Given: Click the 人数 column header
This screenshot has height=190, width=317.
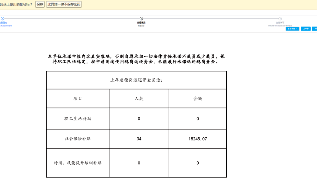Looking at the screenshot, I should click(139, 99).
